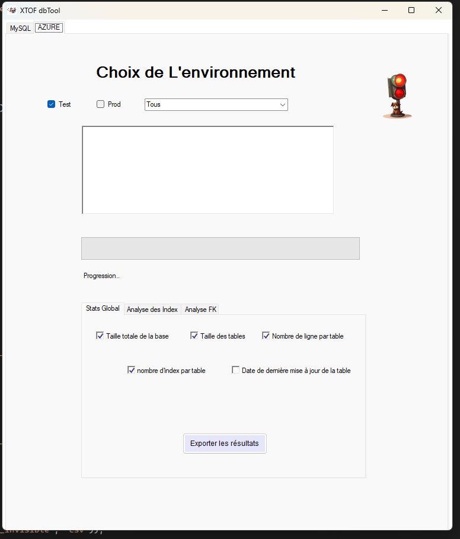Close the XTOF dbTool window
Screen dimensions: 460x539
point(439,10)
